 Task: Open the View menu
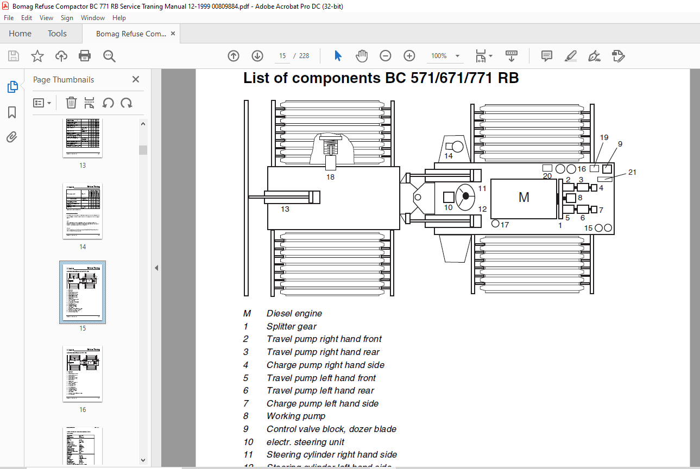47,18
